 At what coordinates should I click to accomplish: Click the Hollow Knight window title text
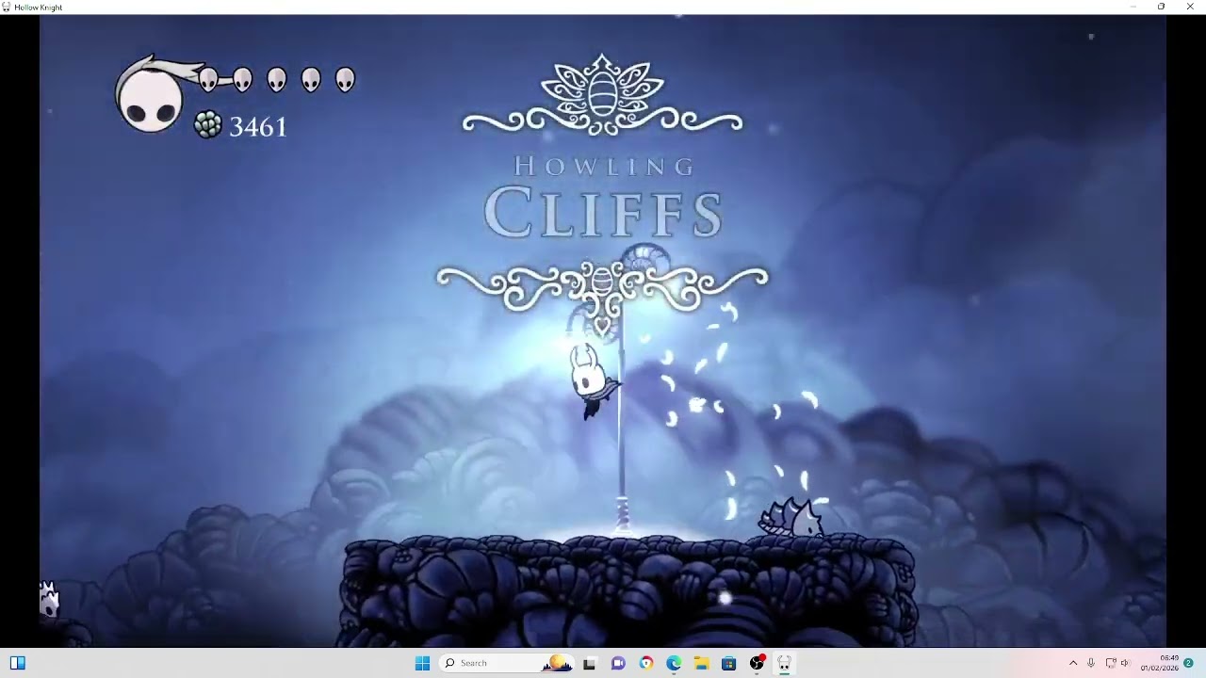click(38, 7)
